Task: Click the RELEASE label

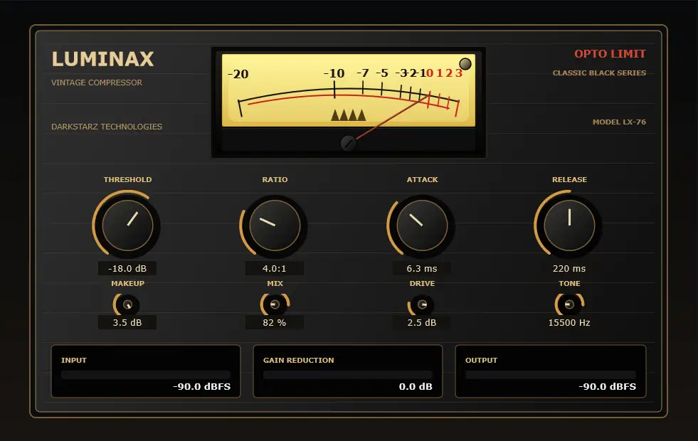Action: [569, 180]
